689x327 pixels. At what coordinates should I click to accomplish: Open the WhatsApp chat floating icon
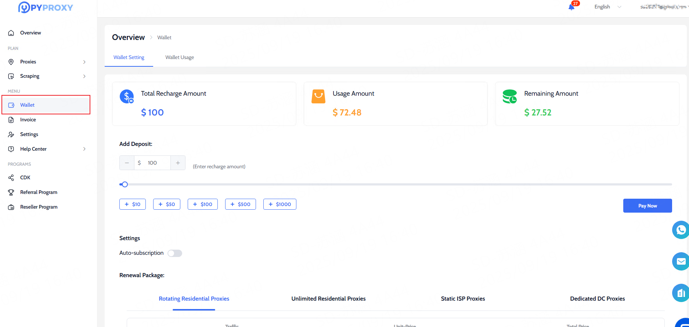click(681, 230)
